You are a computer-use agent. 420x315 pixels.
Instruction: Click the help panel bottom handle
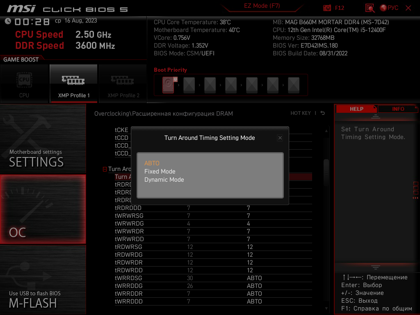[376, 267]
